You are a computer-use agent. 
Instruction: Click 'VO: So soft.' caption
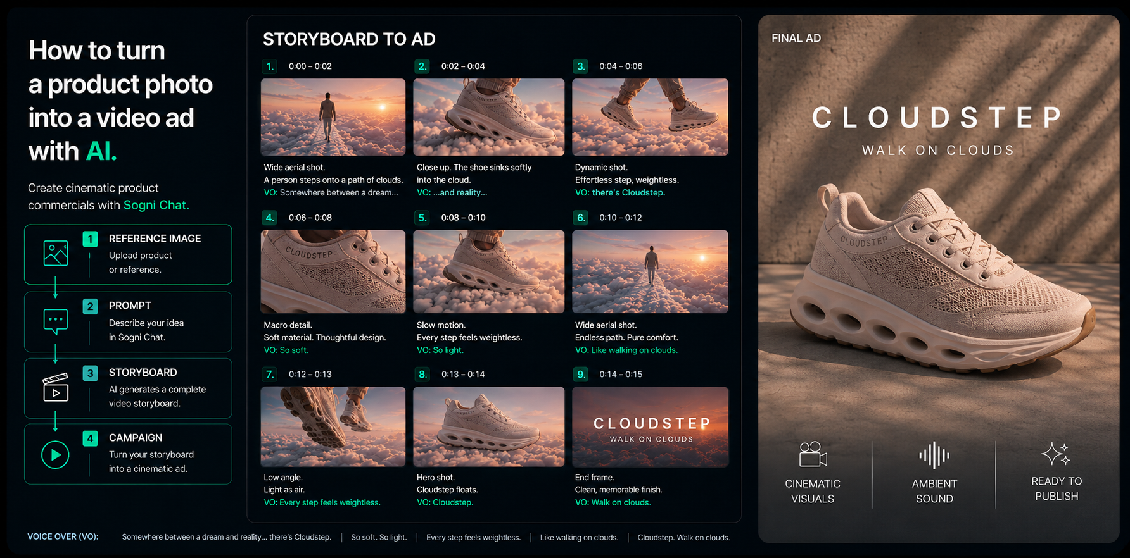(286, 350)
